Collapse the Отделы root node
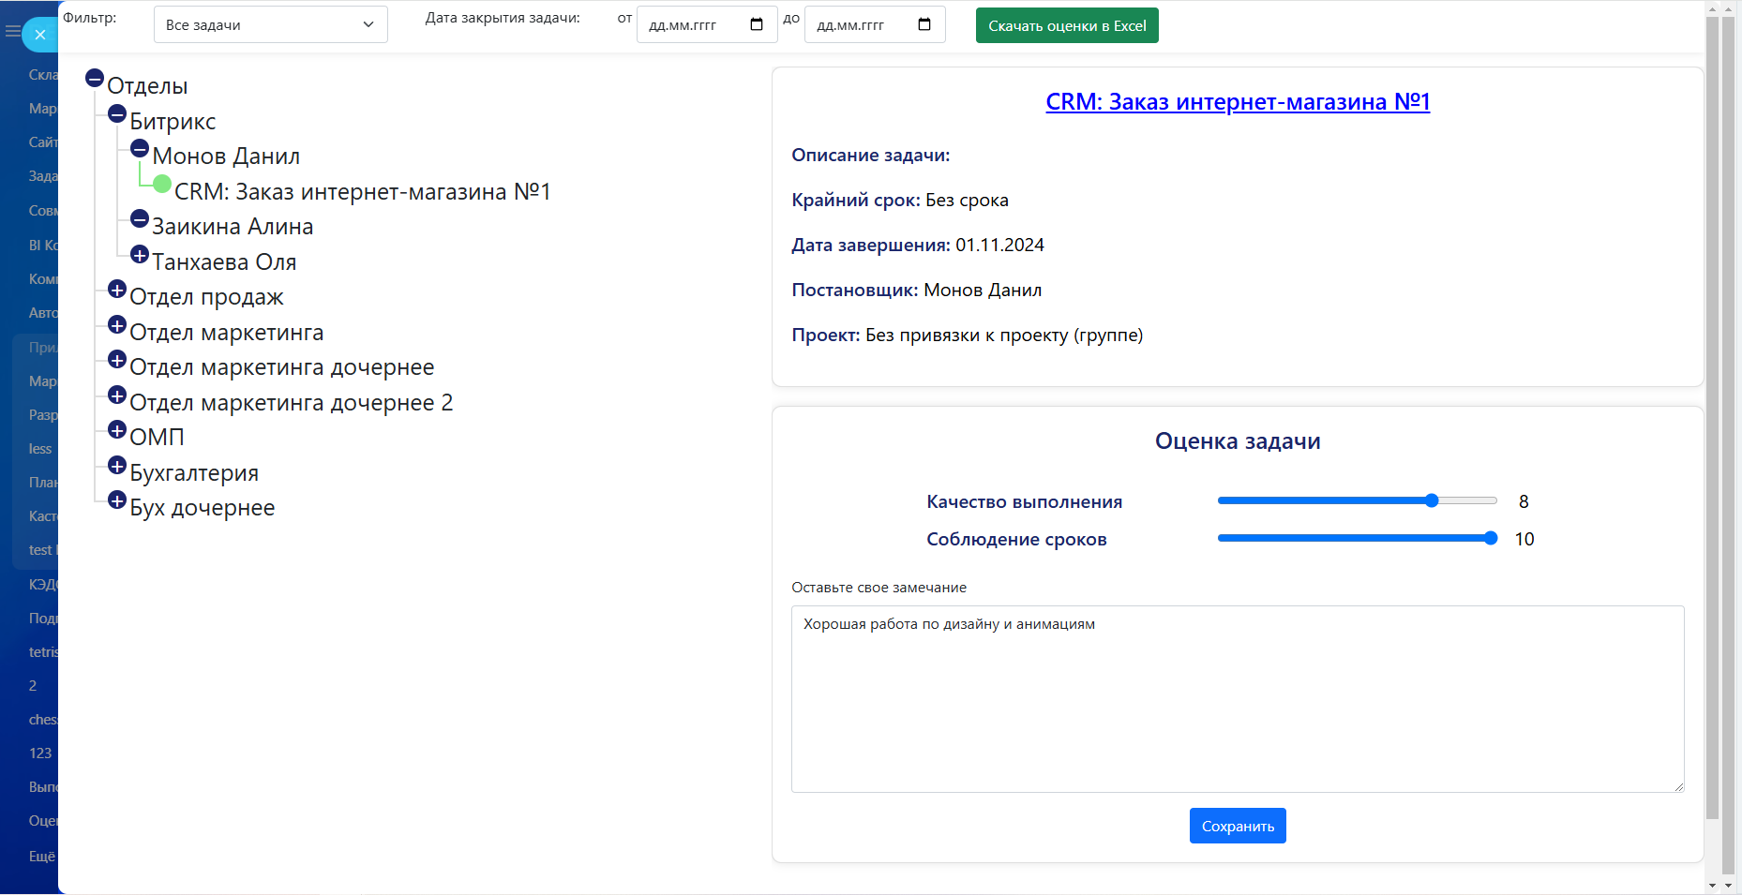The image size is (1742, 895). point(95,79)
